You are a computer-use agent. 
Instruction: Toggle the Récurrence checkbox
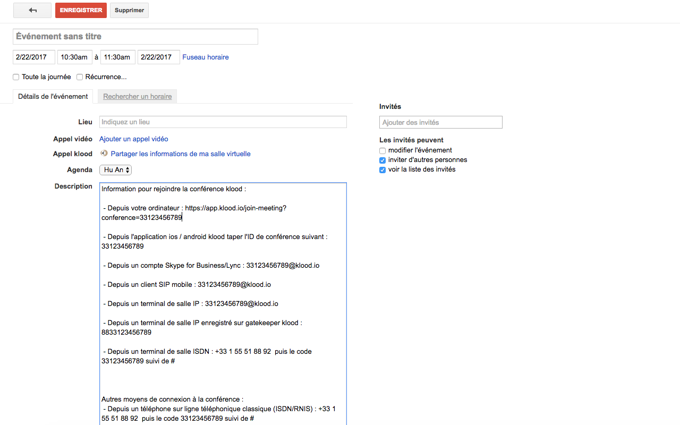click(x=80, y=77)
